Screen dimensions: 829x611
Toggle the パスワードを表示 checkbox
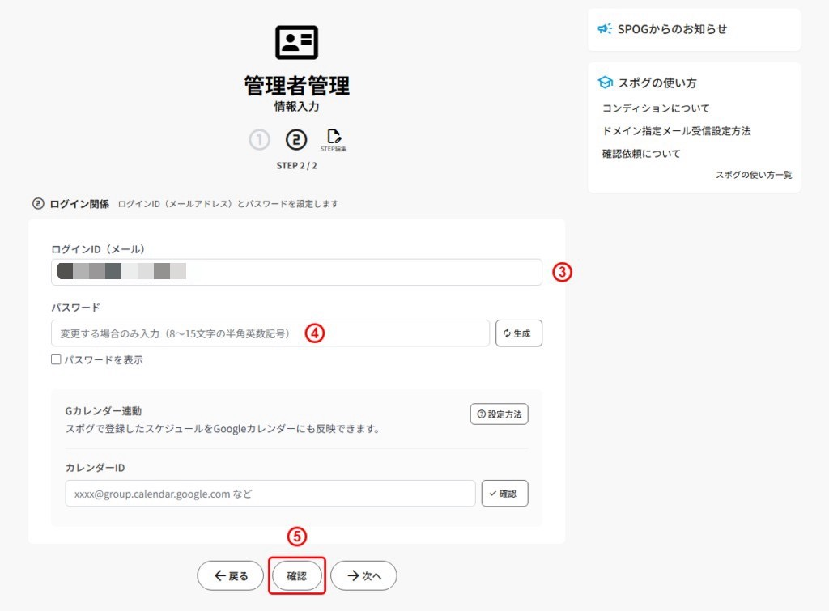56,359
